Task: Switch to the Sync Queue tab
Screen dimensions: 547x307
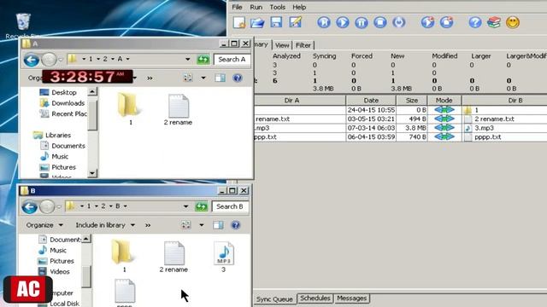Action: (274, 299)
